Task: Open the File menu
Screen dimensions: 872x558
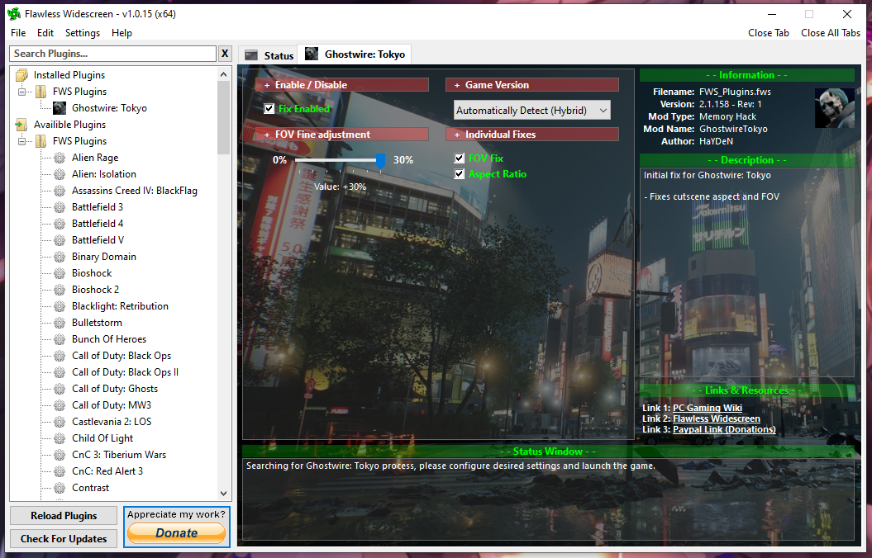Action: tap(18, 33)
